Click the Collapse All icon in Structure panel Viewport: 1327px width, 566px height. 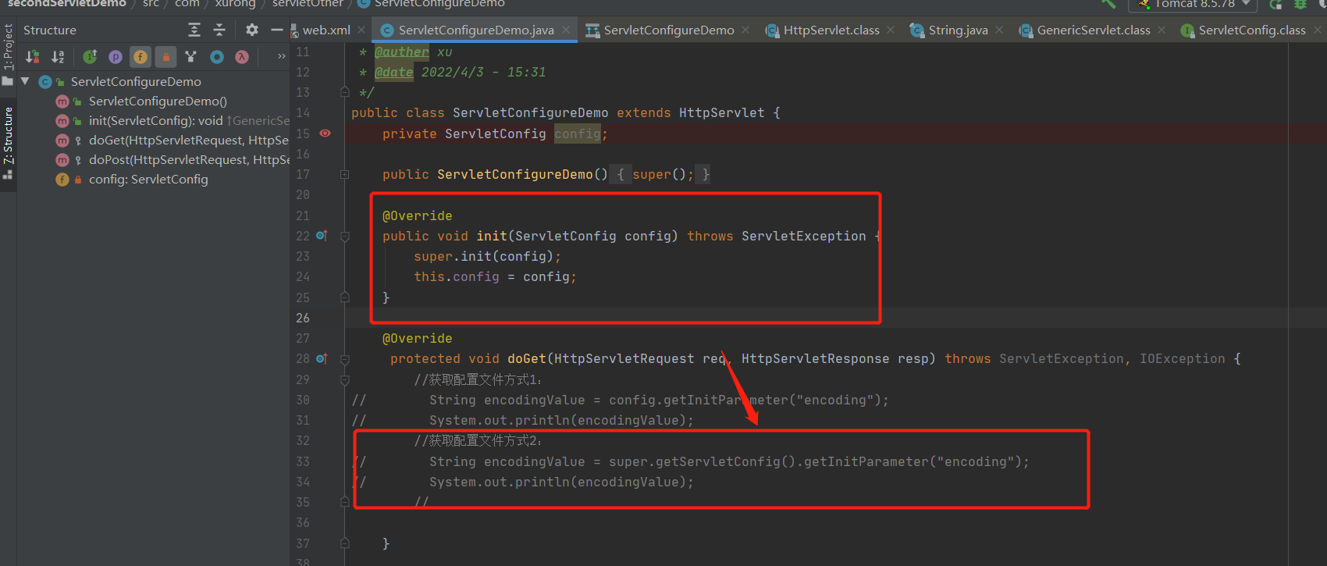(x=219, y=30)
